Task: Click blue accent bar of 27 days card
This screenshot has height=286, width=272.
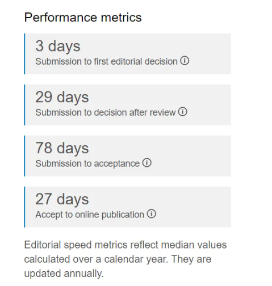Action: click(x=24, y=207)
